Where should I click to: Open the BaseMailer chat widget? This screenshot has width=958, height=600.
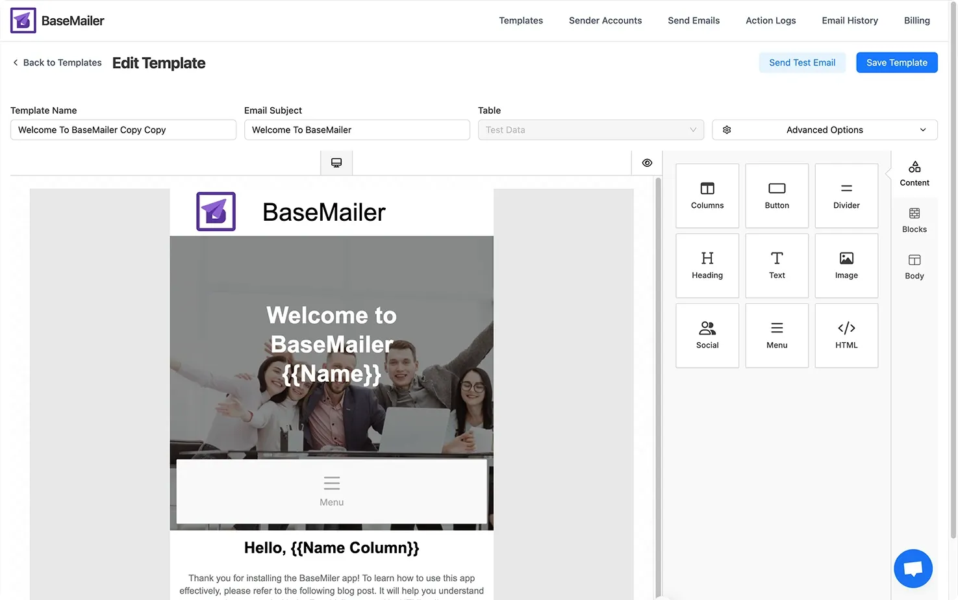coord(913,568)
